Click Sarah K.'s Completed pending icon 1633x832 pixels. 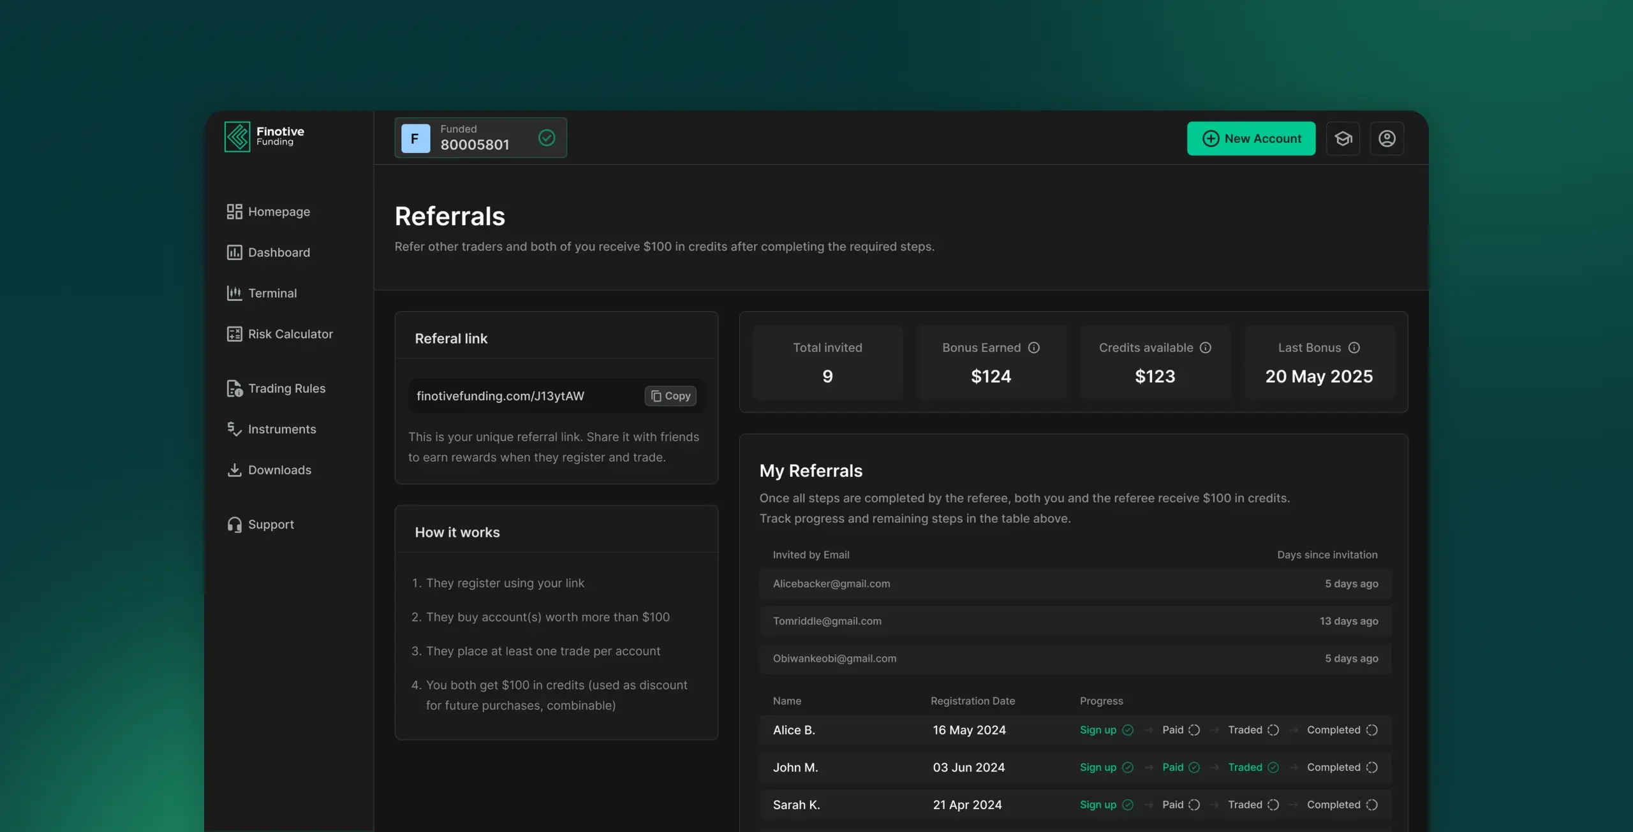click(1372, 805)
